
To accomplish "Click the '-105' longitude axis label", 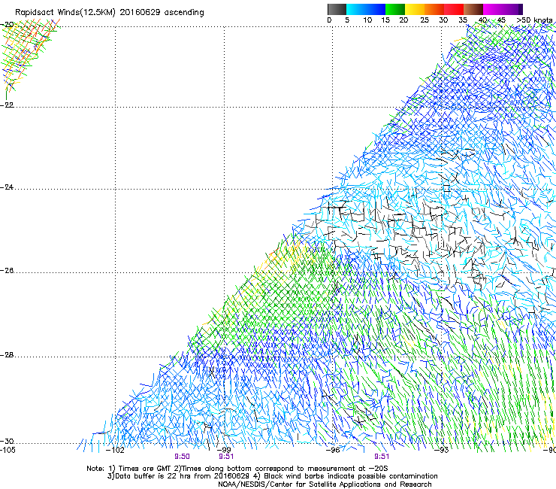I will click(x=8, y=450).
